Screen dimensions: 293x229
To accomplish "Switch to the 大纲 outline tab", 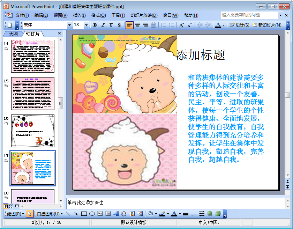I will pos(14,34).
